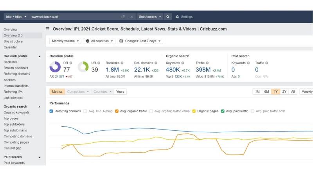Viewport: 313px width, 176px height.
Task: Select 1M time range
Action: (x=257, y=92)
